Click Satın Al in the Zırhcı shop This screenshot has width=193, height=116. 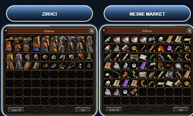coord(16,110)
